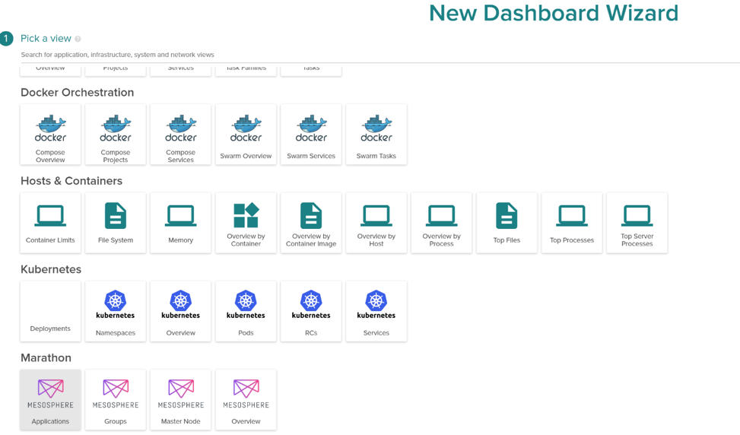Select the Container Limits view

[x=50, y=223]
